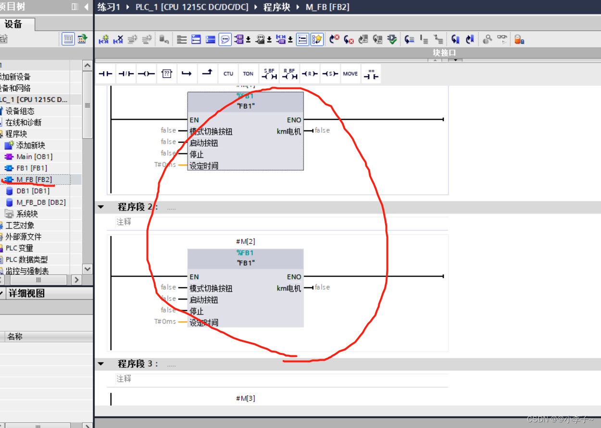Open FB1 [FB1] in project tree

click(32, 168)
